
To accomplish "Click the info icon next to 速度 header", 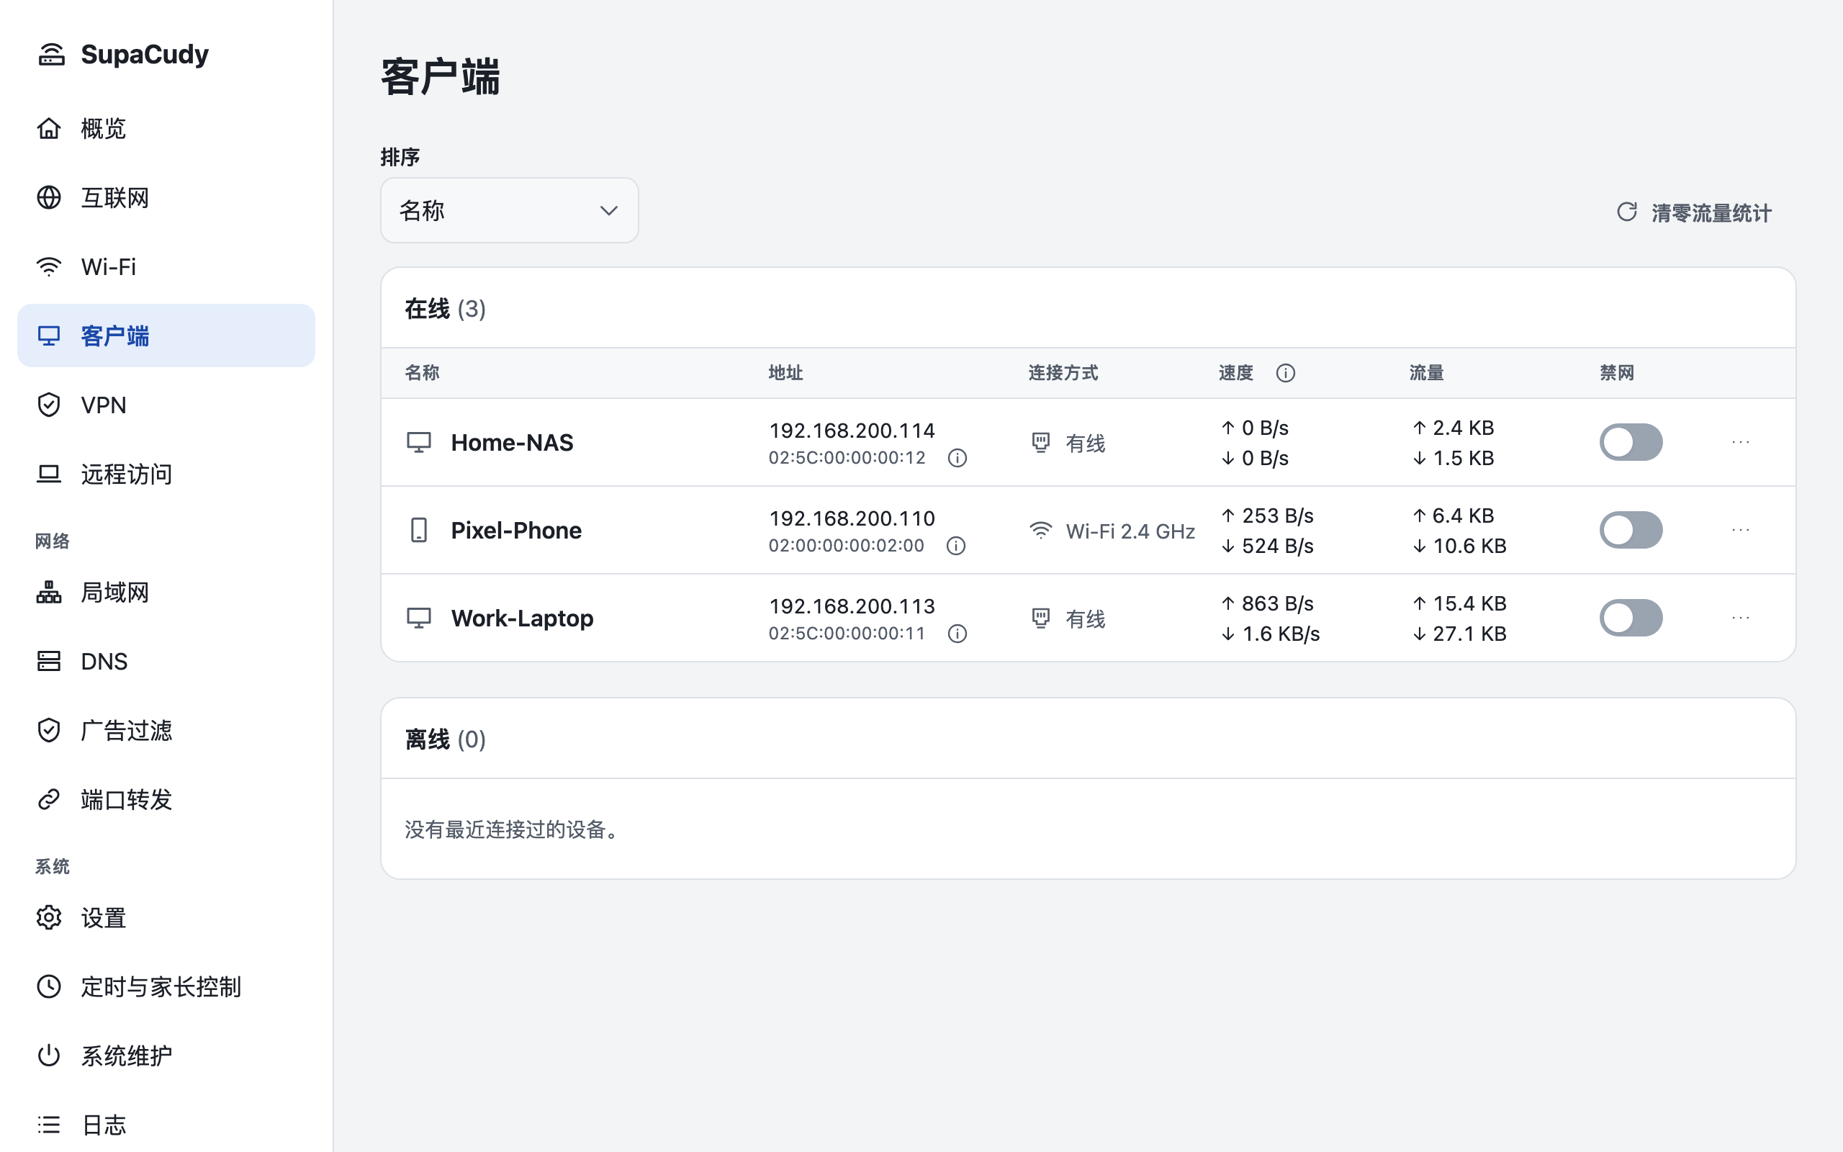I will coord(1286,372).
